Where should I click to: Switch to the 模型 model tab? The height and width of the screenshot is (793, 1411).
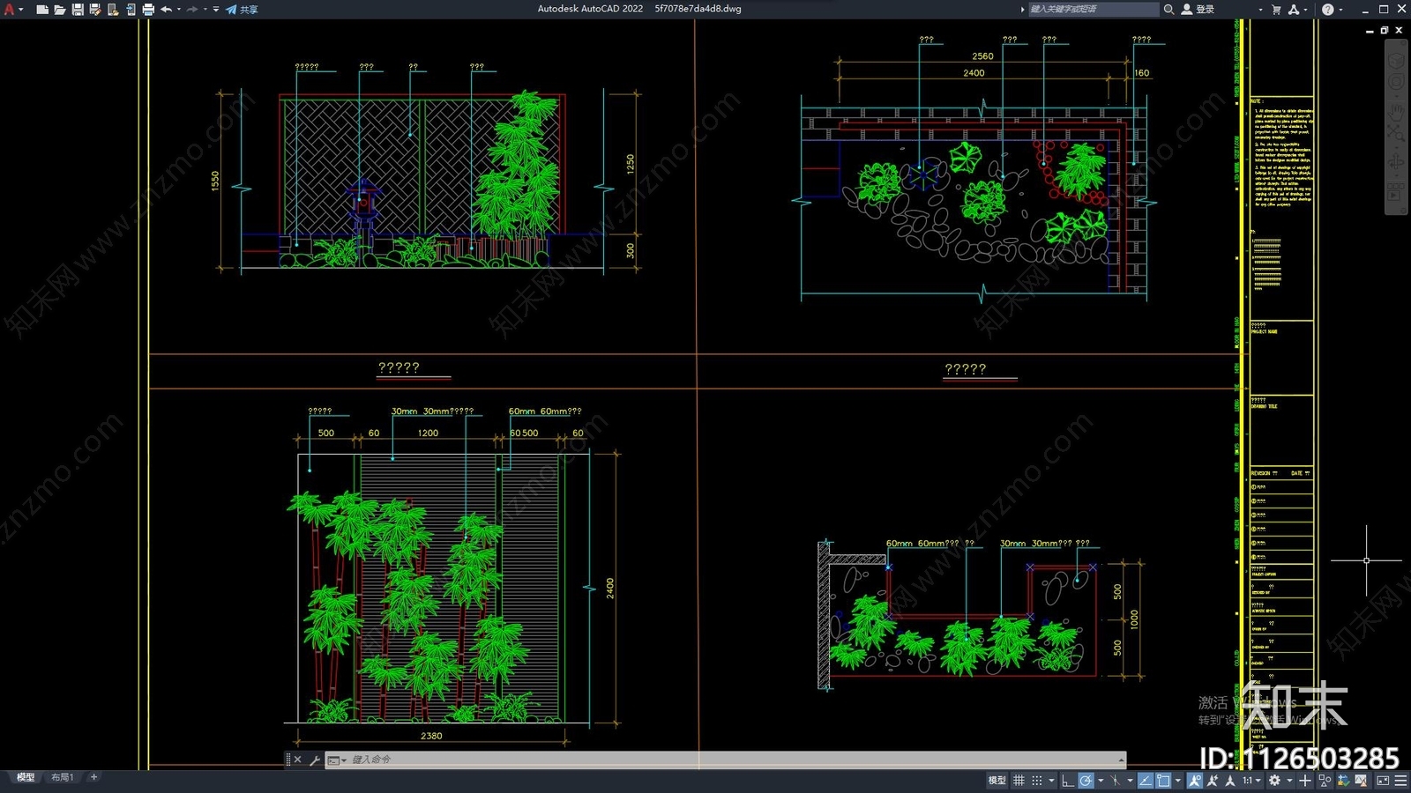pyautogui.click(x=26, y=777)
